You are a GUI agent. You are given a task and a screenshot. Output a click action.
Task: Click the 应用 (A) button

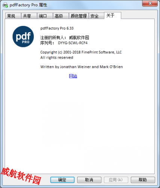(116, 180)
